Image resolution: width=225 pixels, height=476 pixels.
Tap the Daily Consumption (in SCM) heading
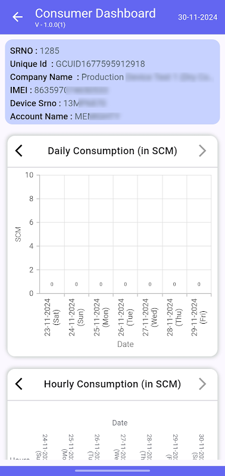[x=112, y=151]
